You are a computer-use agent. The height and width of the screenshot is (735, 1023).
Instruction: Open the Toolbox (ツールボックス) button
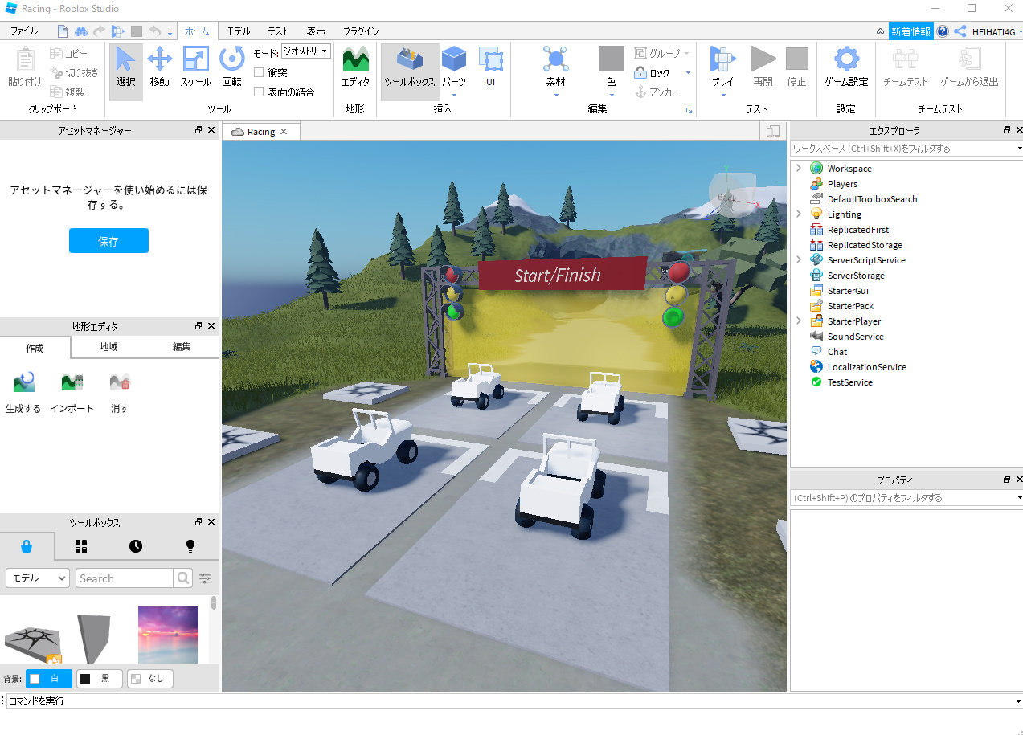pyautogui.click(x=409, y=66)
